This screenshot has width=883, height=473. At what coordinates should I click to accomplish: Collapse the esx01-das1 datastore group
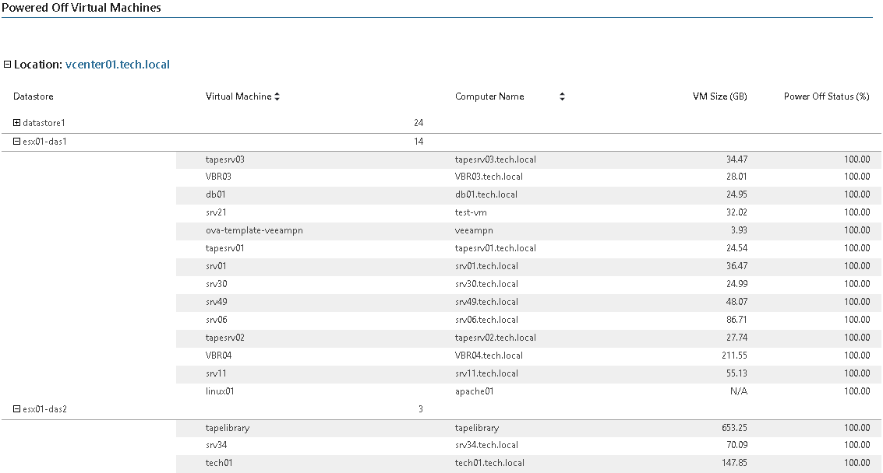pyautogui.click(x=17, y=142)
